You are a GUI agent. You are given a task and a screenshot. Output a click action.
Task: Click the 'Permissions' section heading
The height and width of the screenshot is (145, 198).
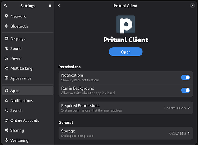tap(69, 67)
